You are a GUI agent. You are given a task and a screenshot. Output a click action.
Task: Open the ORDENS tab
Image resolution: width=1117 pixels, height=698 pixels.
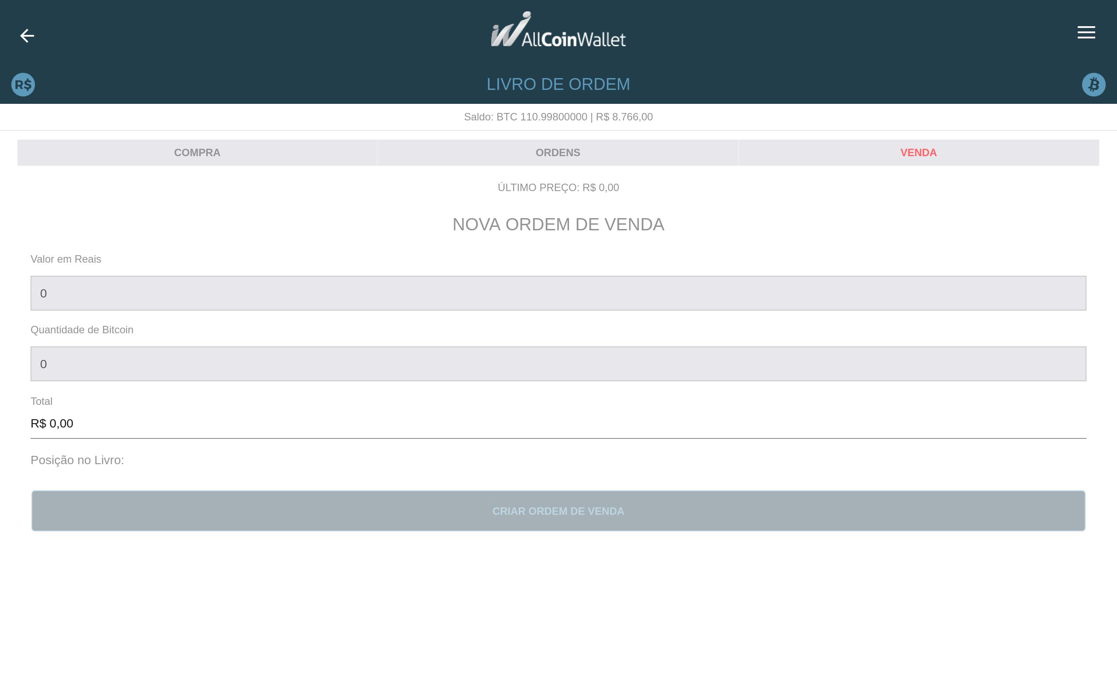coord(558,153)
